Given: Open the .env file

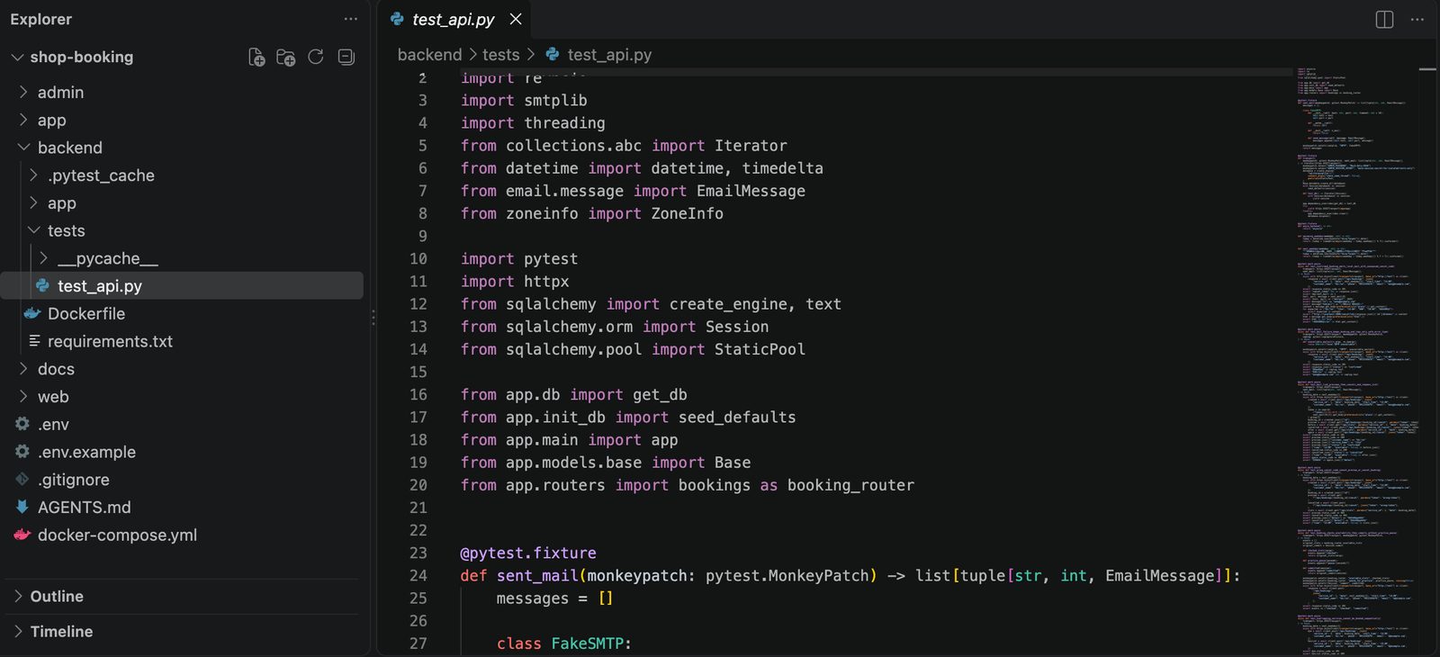Looking at the screenshot, I should click(183, 424).
